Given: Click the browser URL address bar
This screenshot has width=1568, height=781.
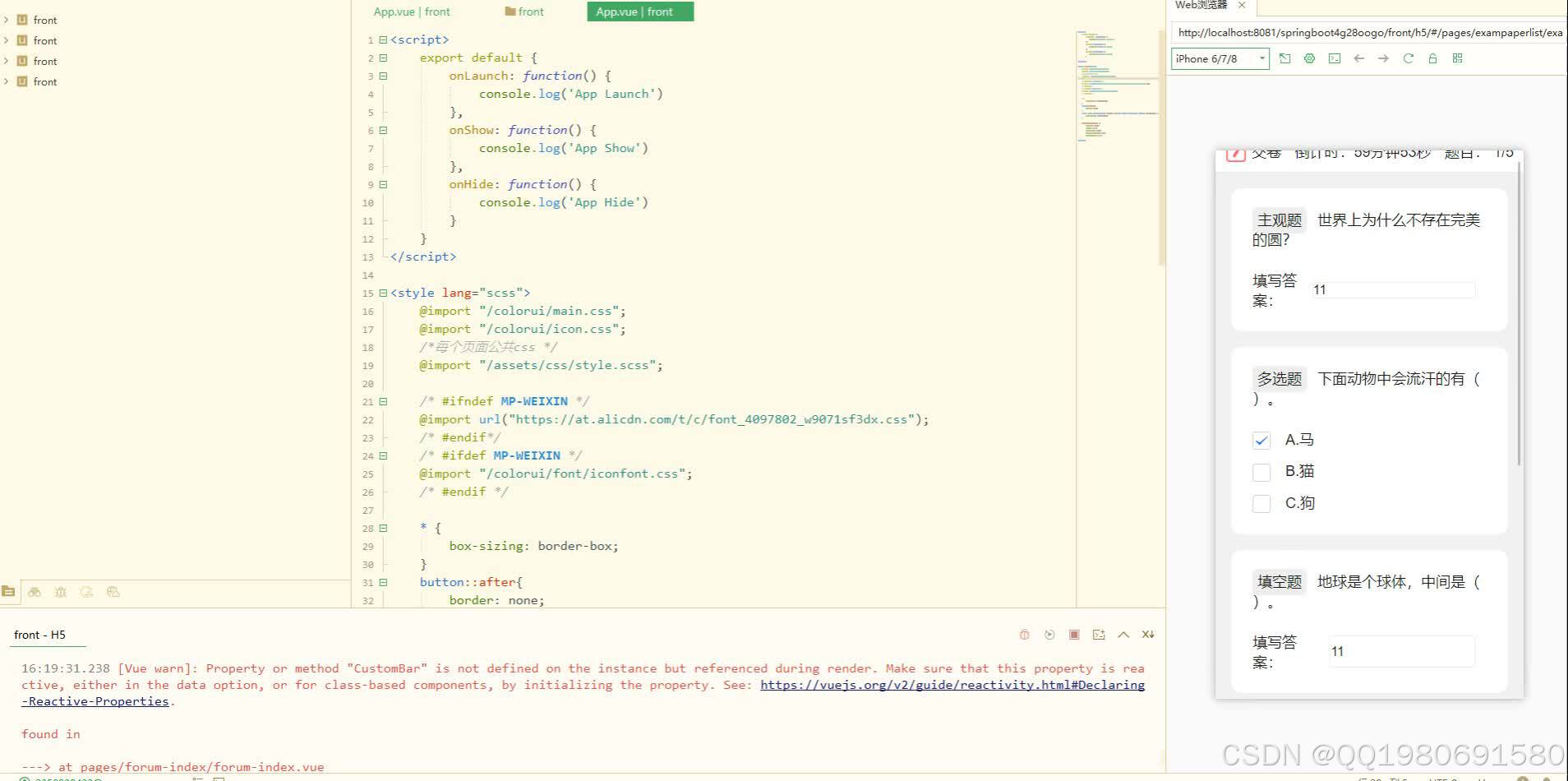Looking at the screenshot, I should pyautogui.click(x=1369, y=33).
